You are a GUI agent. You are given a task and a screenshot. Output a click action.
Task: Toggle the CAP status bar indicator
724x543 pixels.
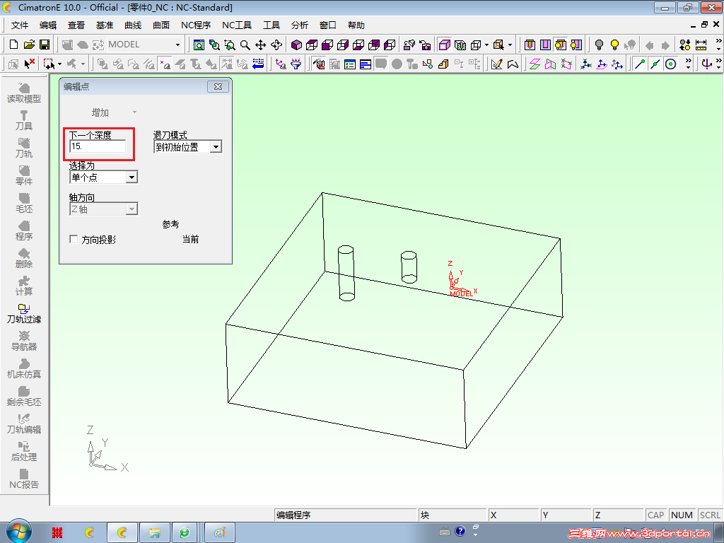[x=655, y=515]
